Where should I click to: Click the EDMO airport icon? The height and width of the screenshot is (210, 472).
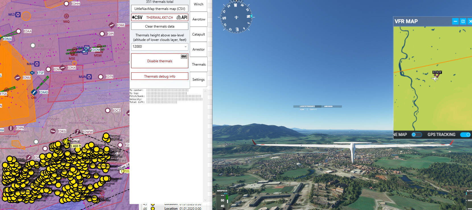pyautogui.click(x=34, y=92)
